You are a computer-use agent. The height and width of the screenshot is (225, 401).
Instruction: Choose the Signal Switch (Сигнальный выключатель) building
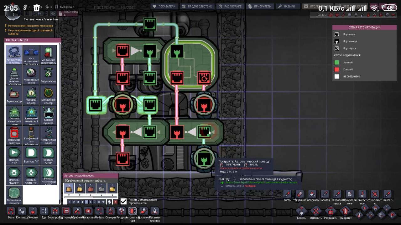click(48, 54)
